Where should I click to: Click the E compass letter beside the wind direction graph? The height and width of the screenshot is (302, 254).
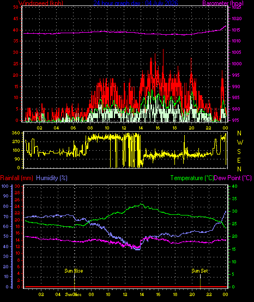[239, 160]
